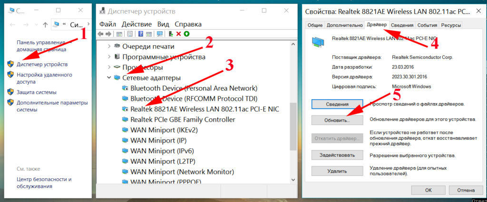Enable device green arrow toolbar icon
487x202 pixels.
(x=186, y=34)
